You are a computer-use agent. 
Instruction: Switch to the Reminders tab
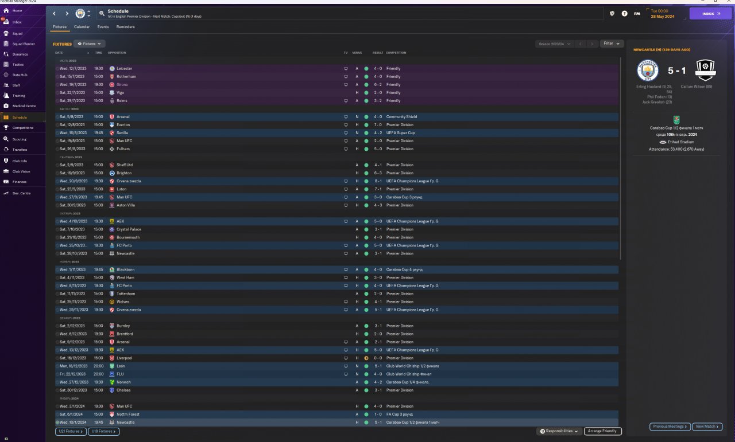coord(126,27)
